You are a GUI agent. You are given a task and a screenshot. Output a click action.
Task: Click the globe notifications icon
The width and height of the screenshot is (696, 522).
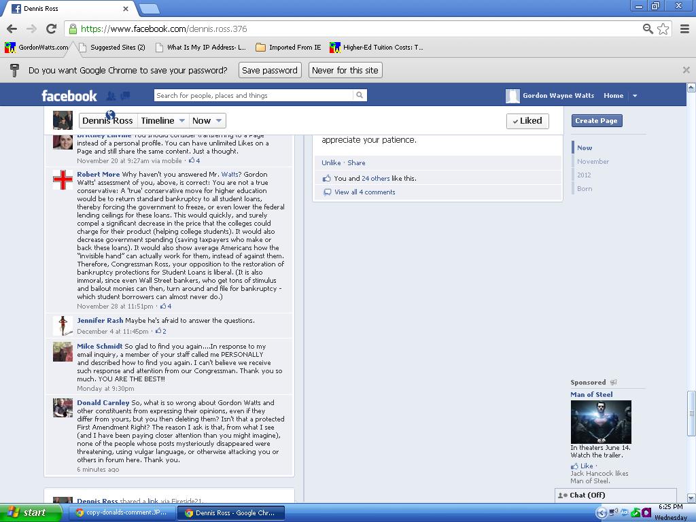111,114
